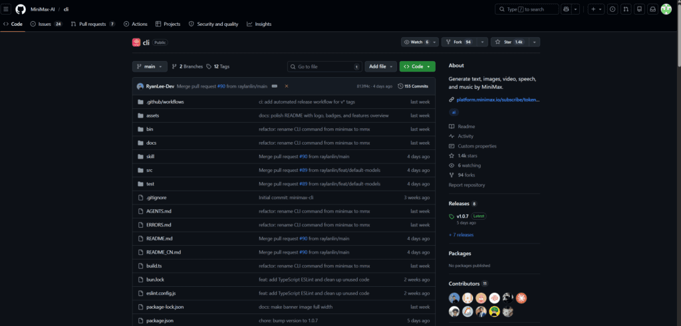Open the global navigation hamburger menu
The width and height of the screenshot is (681, 326).
tap(6, 9)
